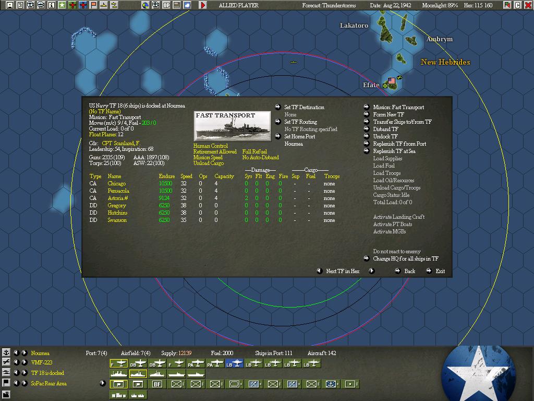The height and width of the screenshot is (401, 534).
Task: Select Replenish TF at Sea
Action: 394,151
